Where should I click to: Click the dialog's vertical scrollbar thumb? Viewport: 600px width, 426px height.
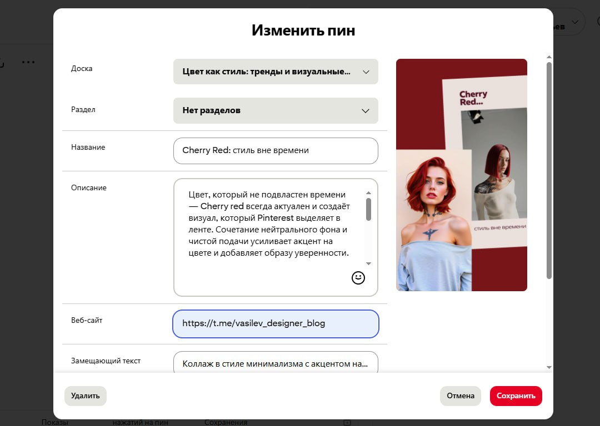click(x=549, y=170)
